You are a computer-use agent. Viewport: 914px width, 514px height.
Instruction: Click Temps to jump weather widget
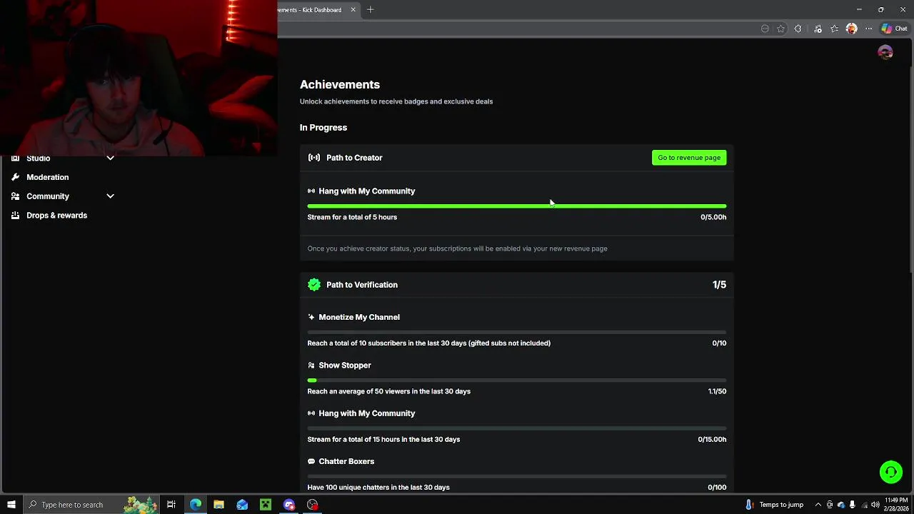coord(774,505)
